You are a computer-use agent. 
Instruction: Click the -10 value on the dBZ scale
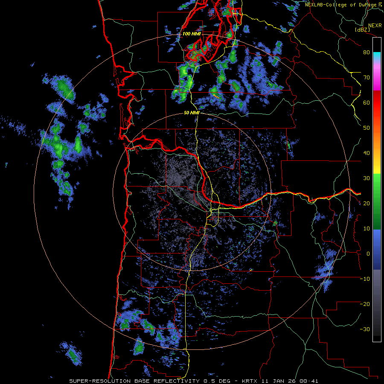[x=365, y=279]
